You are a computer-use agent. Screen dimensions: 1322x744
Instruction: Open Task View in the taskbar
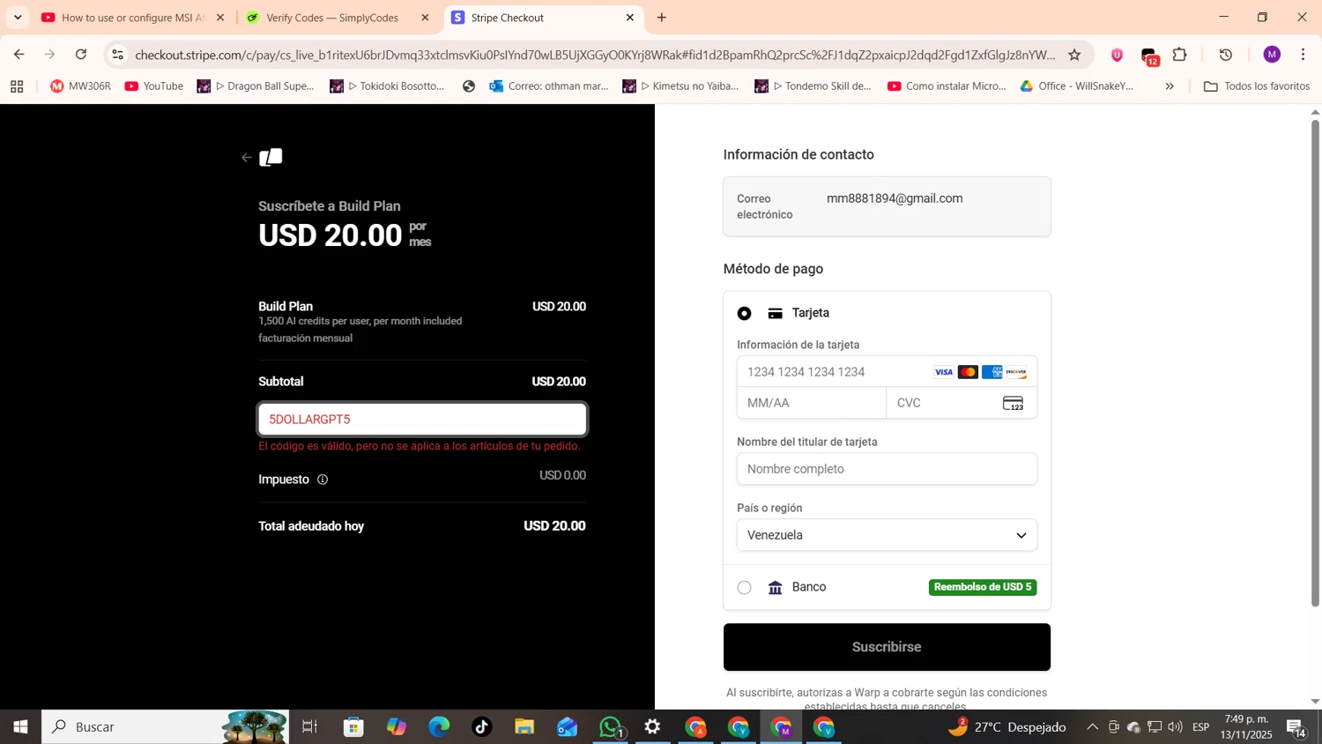click(309, 727)
